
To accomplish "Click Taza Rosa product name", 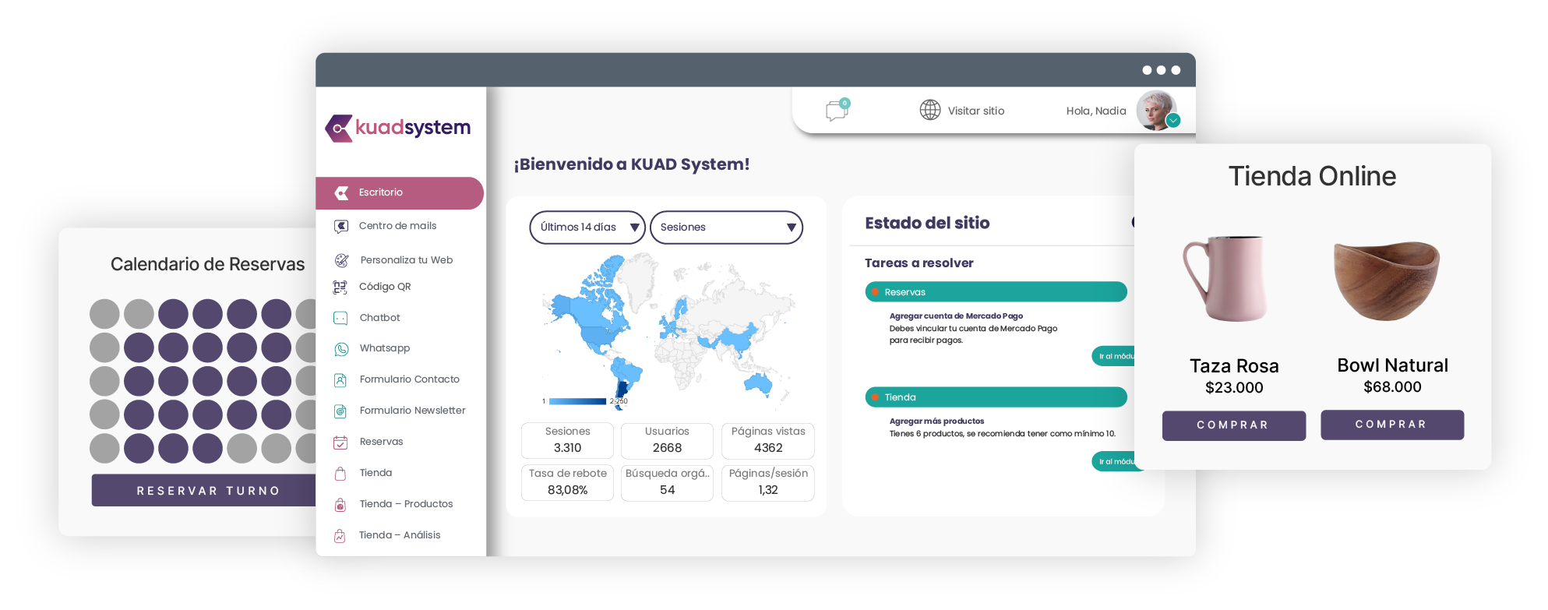I will (x=1234, y=366).
